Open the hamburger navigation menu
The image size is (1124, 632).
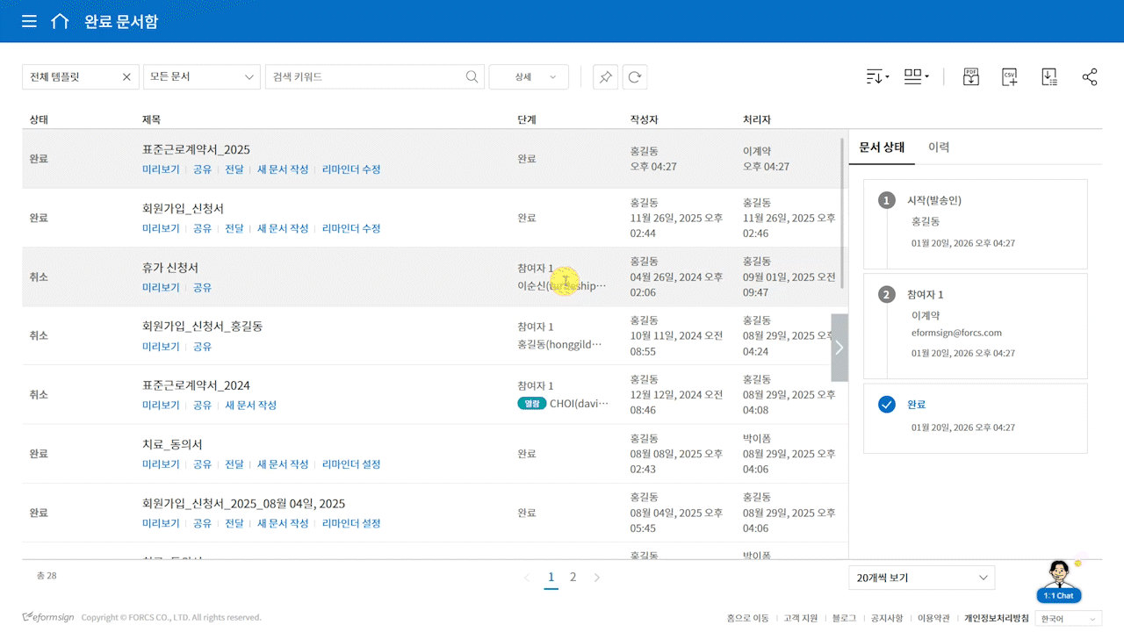30,21
